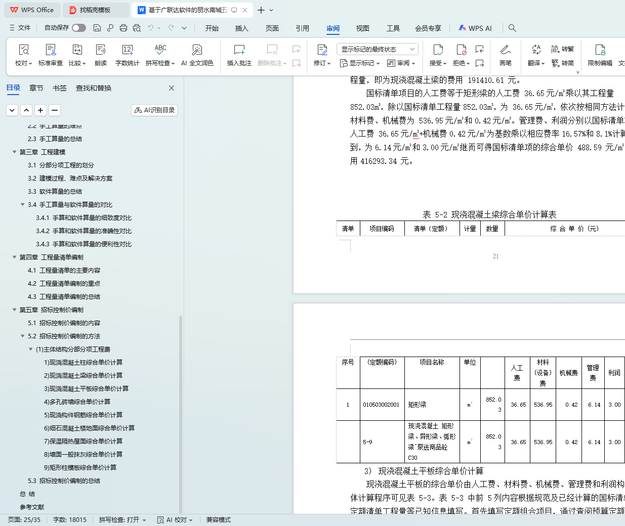Toggle the 自动保存 autosave switch
The height and width of the screenshot is (526, 625).
click(x=78, y=28)
